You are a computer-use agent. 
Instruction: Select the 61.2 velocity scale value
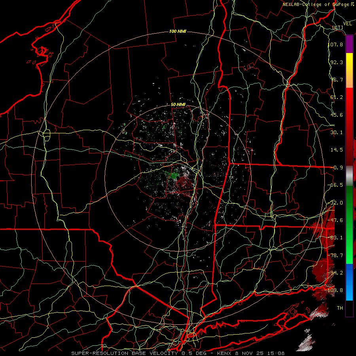[x=337, y=97]
